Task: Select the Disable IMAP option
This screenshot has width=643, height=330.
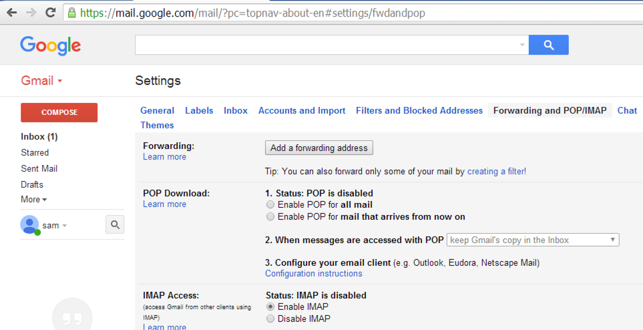Action: 270,319
